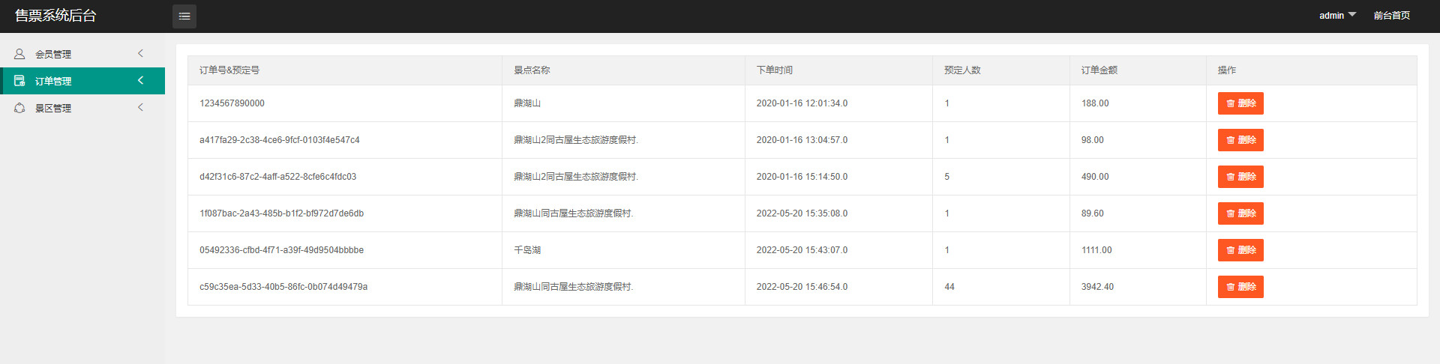Click the 会员管理 user icon
1440x364 pixels.
[19, 54]
